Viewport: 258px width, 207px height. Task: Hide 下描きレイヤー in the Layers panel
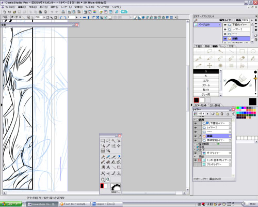[196, 123]
